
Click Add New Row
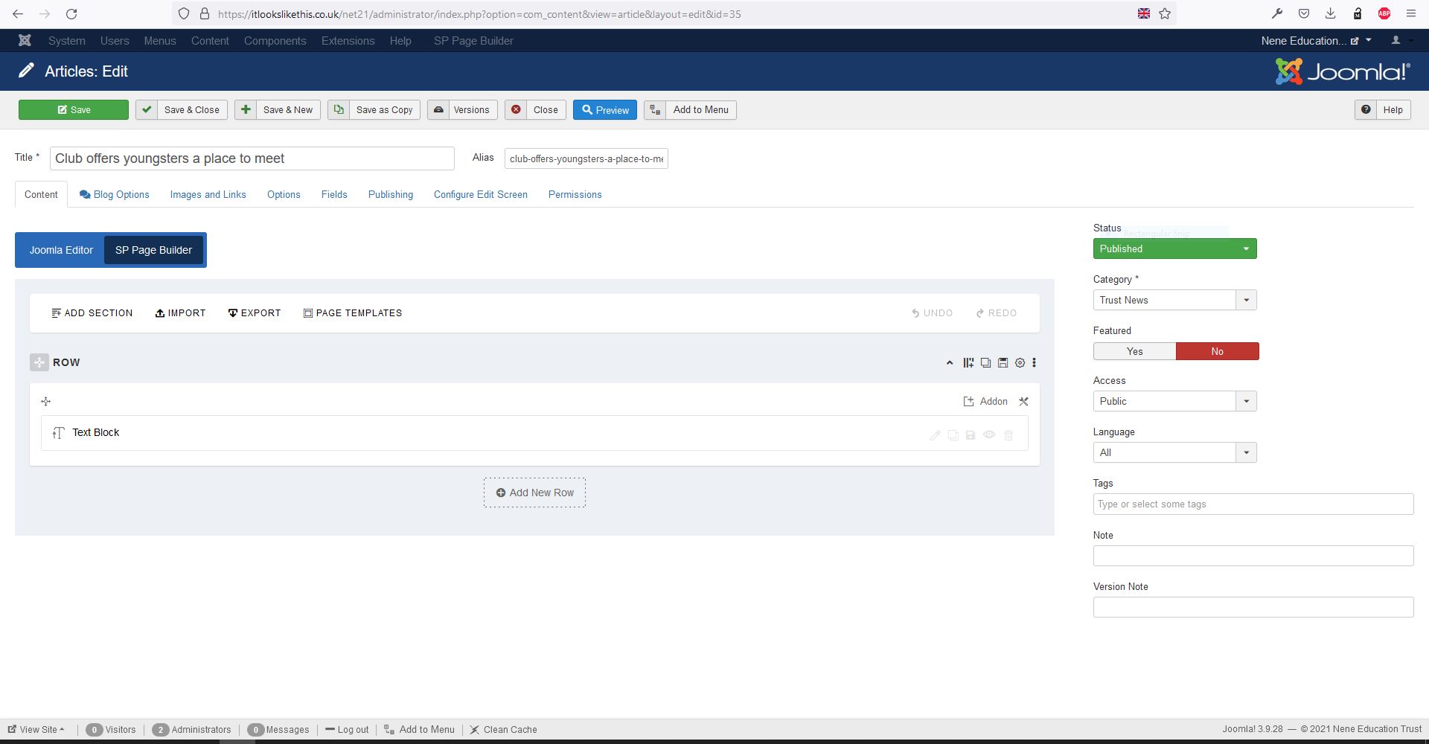[534, 492]
